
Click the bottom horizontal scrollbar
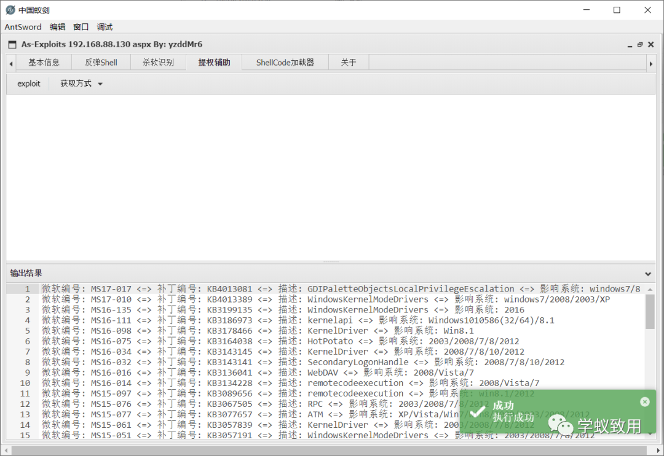pyautogui.click(x=328, y=450)
